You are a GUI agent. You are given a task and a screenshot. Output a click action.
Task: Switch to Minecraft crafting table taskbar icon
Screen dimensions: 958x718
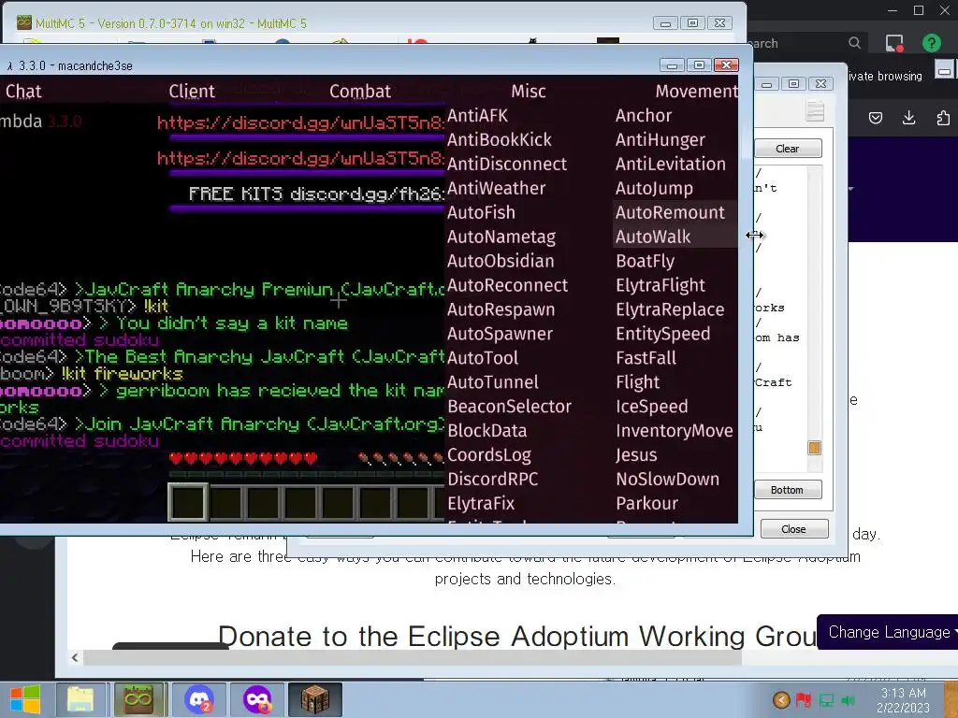[315, 699]
